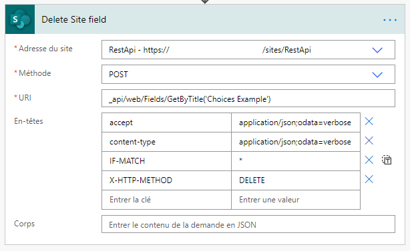Edit the DELETE header value

coord(296,180)
